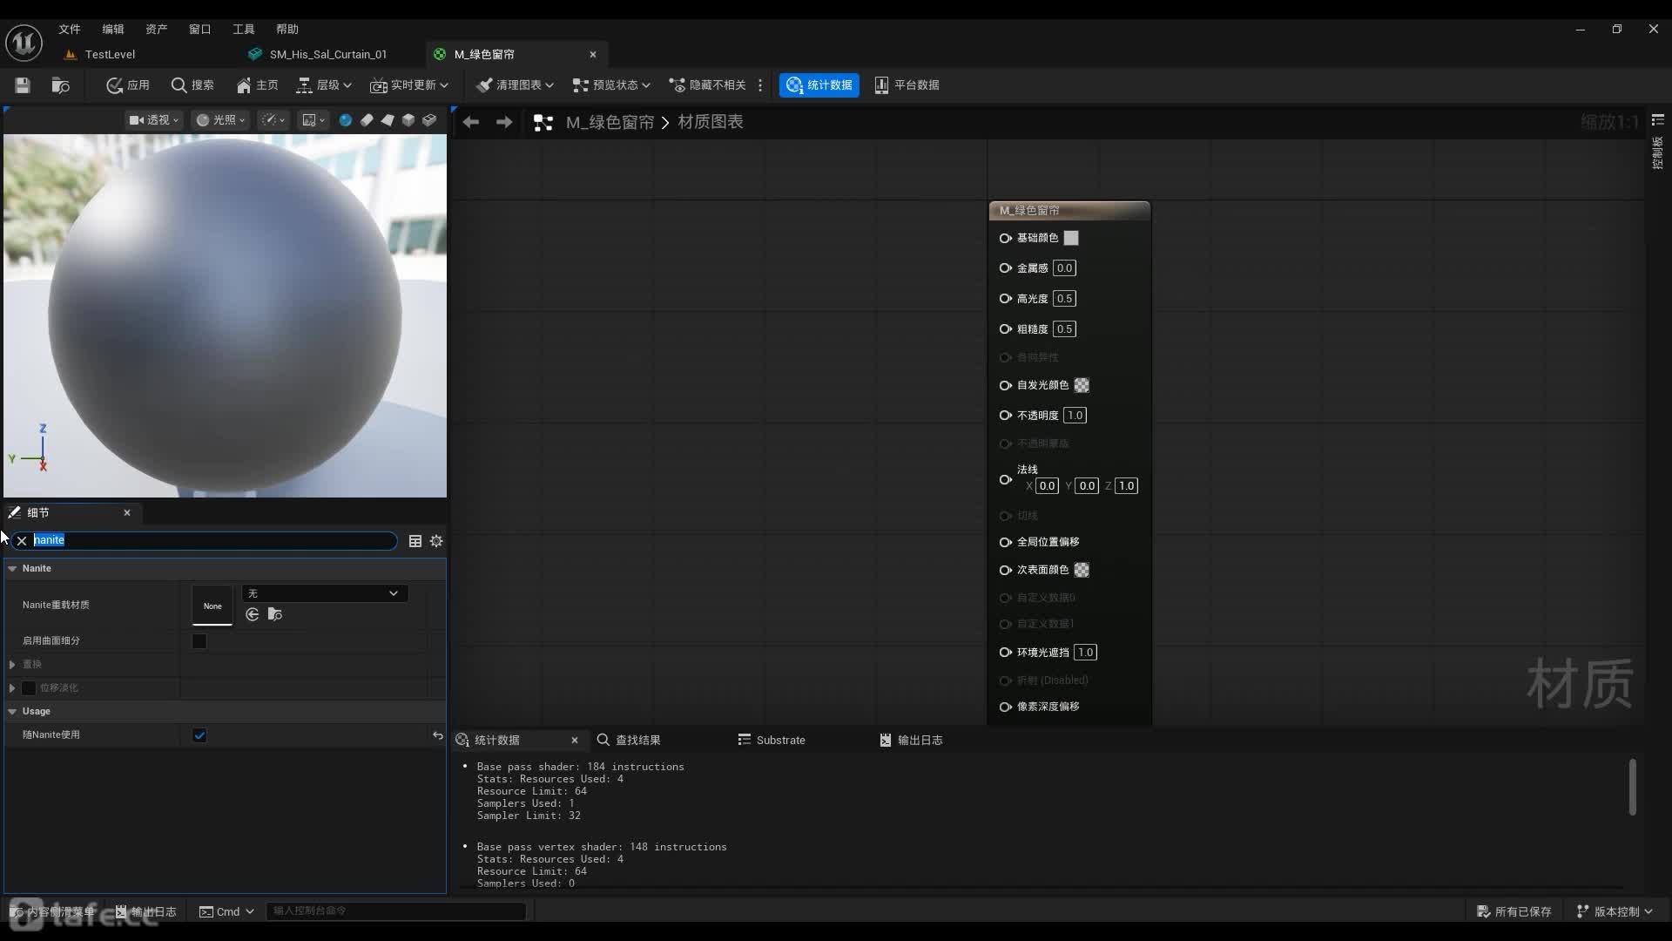The height and width of the screenshot is (941, 1672).
Task: Select the cylinder preview mesh icon
Action: click(x=367, y=120)
